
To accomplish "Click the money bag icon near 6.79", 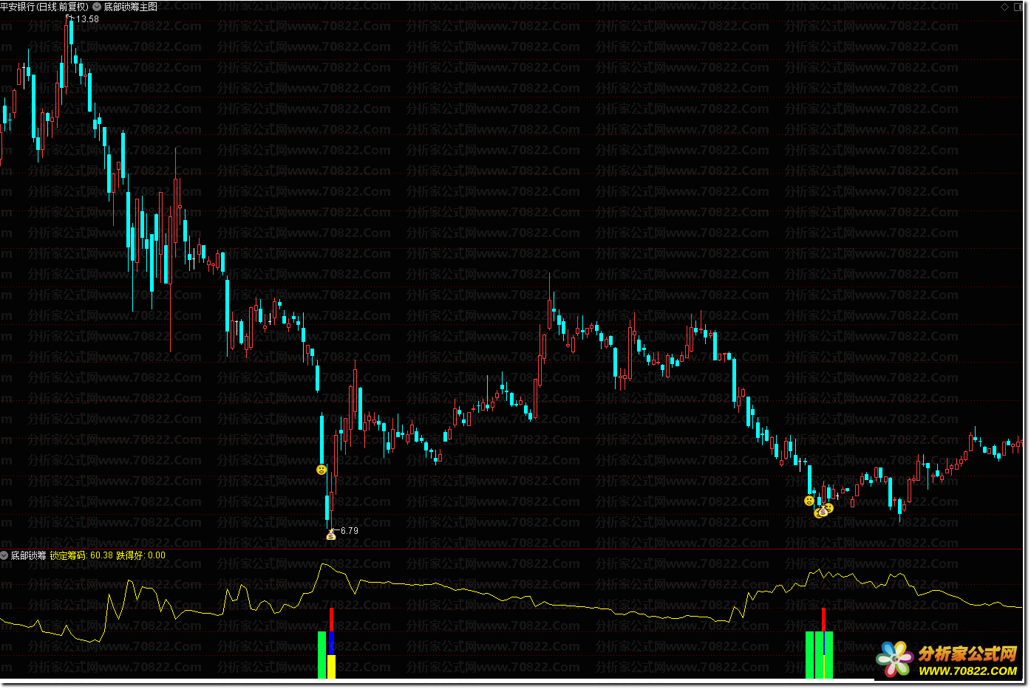I will pos(331,535).
